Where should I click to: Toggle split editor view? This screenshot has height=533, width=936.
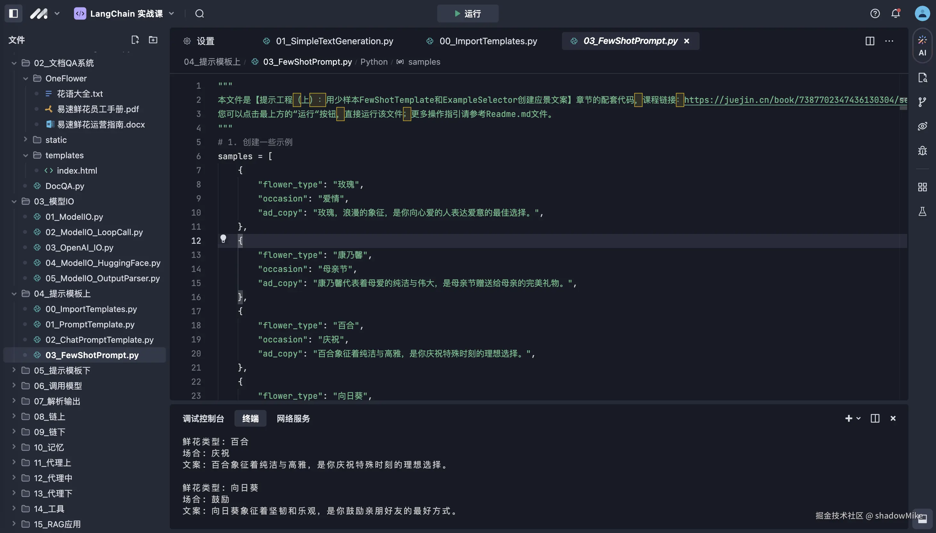click(x=870, y=41)
